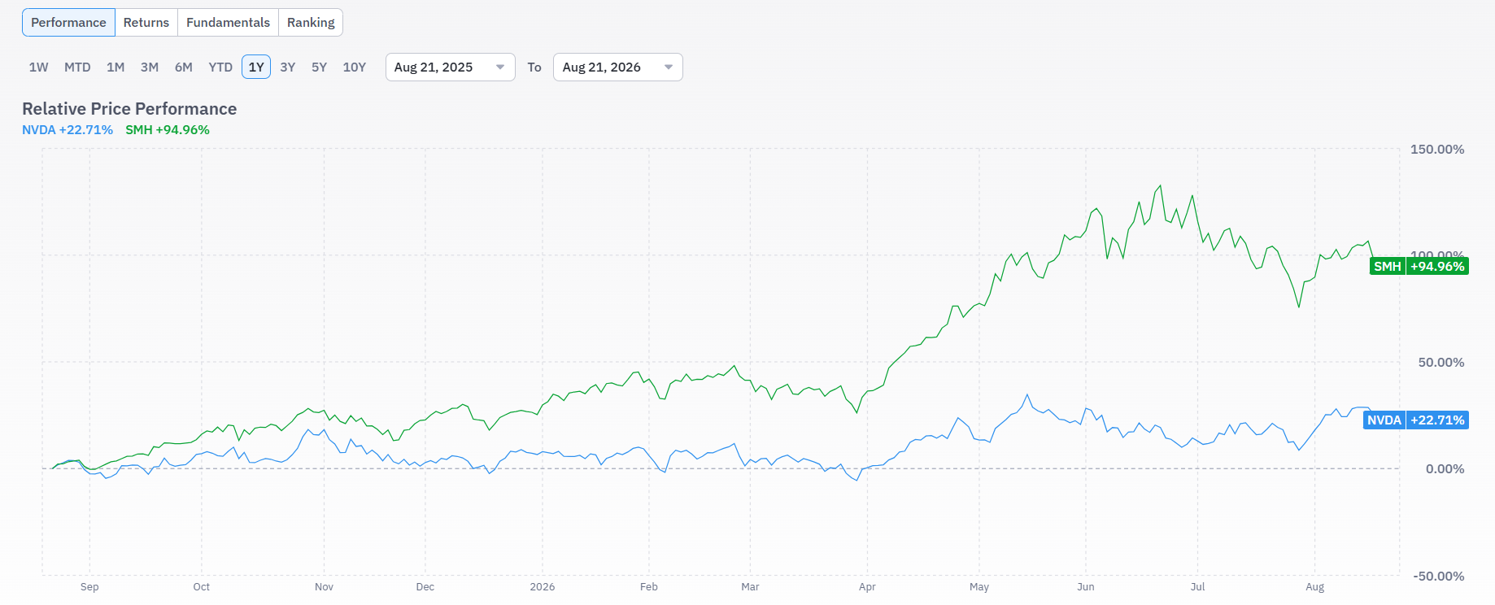Select the 3Y time range

288,67
